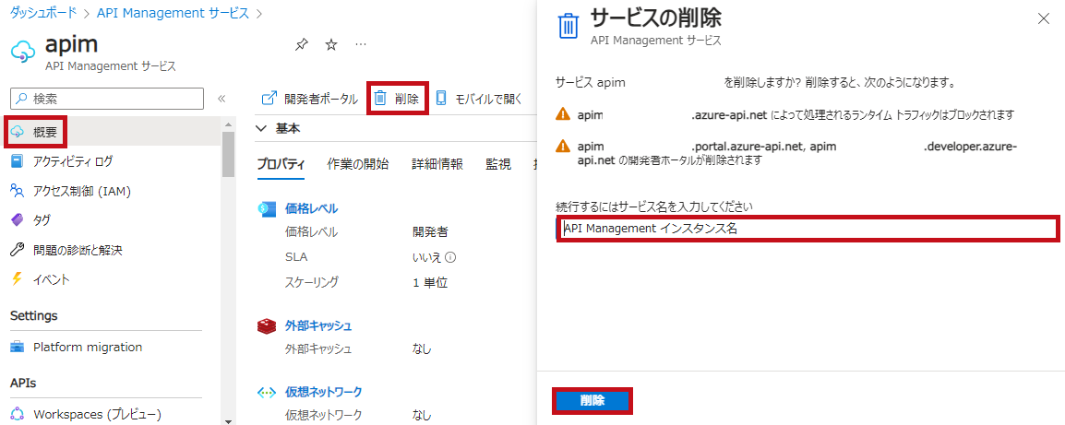Click the イベント lightning bolt icon
Screen dimensions: 1065x425
point(18,279)
